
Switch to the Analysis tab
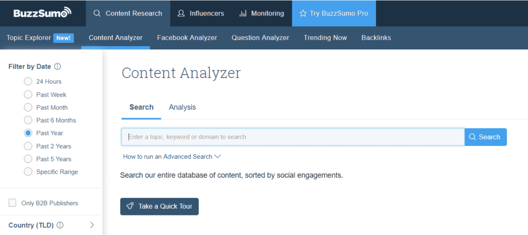point(182,107)
